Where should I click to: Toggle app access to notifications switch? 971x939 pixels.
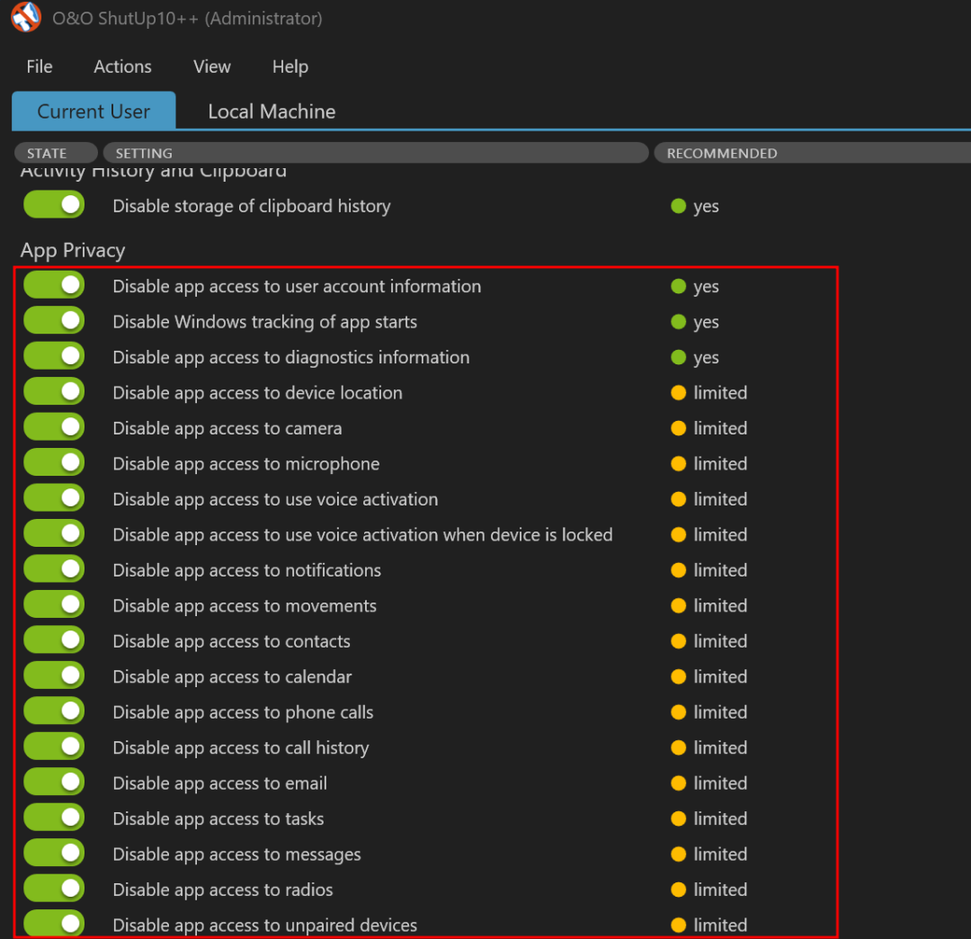[54, 569]
